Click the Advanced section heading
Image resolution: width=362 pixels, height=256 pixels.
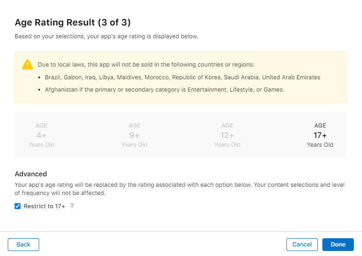31,174
